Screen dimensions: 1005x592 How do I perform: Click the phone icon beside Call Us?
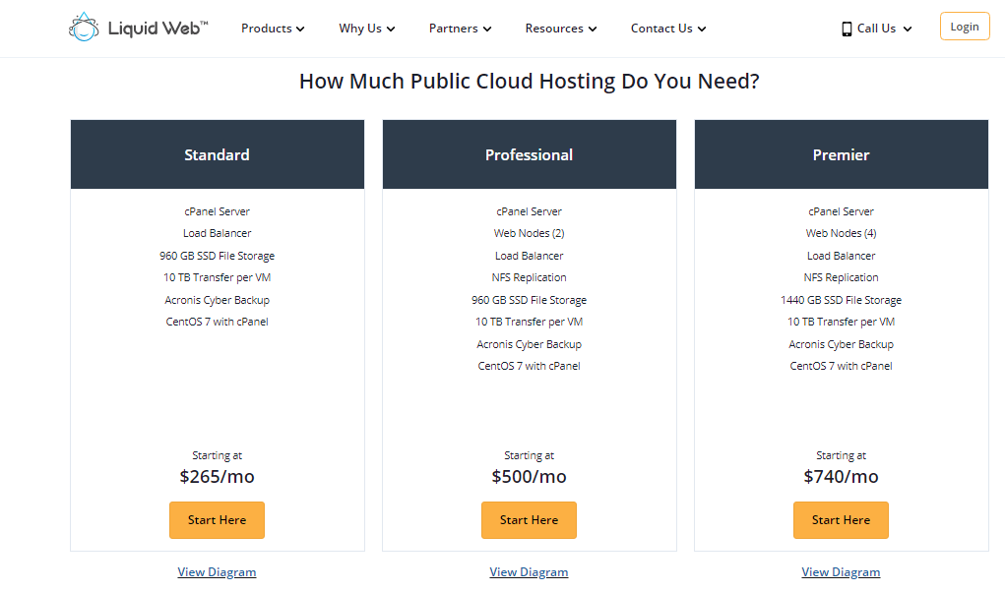coord(847,29)
